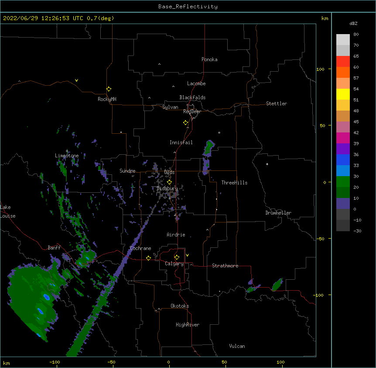376x368 pixels.
Task: Click the Airdrie label
Action: pyautogui.click(x=176, y=235)
